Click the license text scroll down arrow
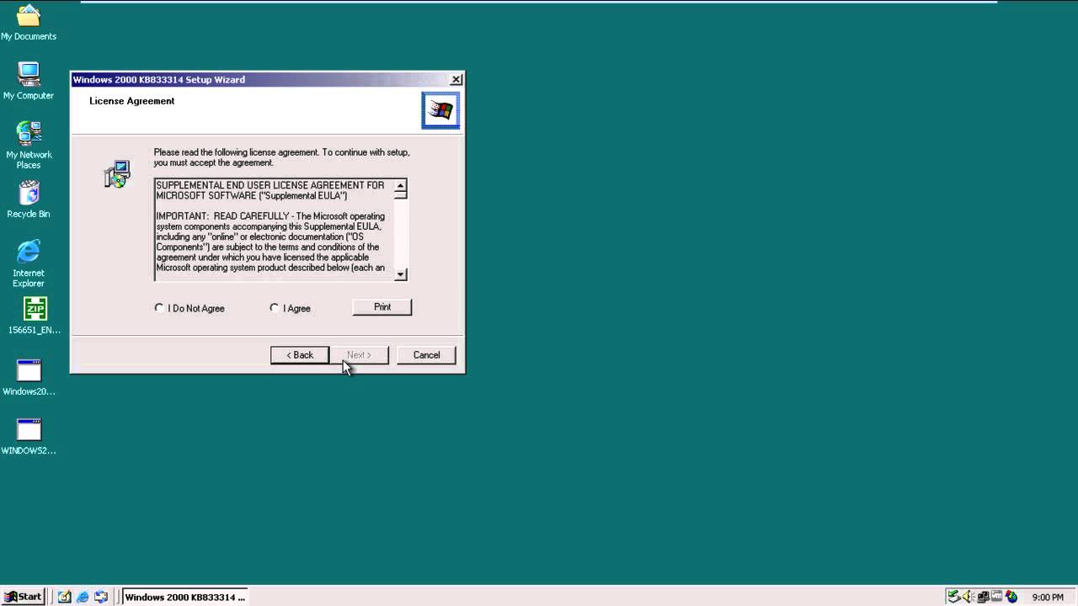This screenshot has height=606, width=1078. coord(401,274)
